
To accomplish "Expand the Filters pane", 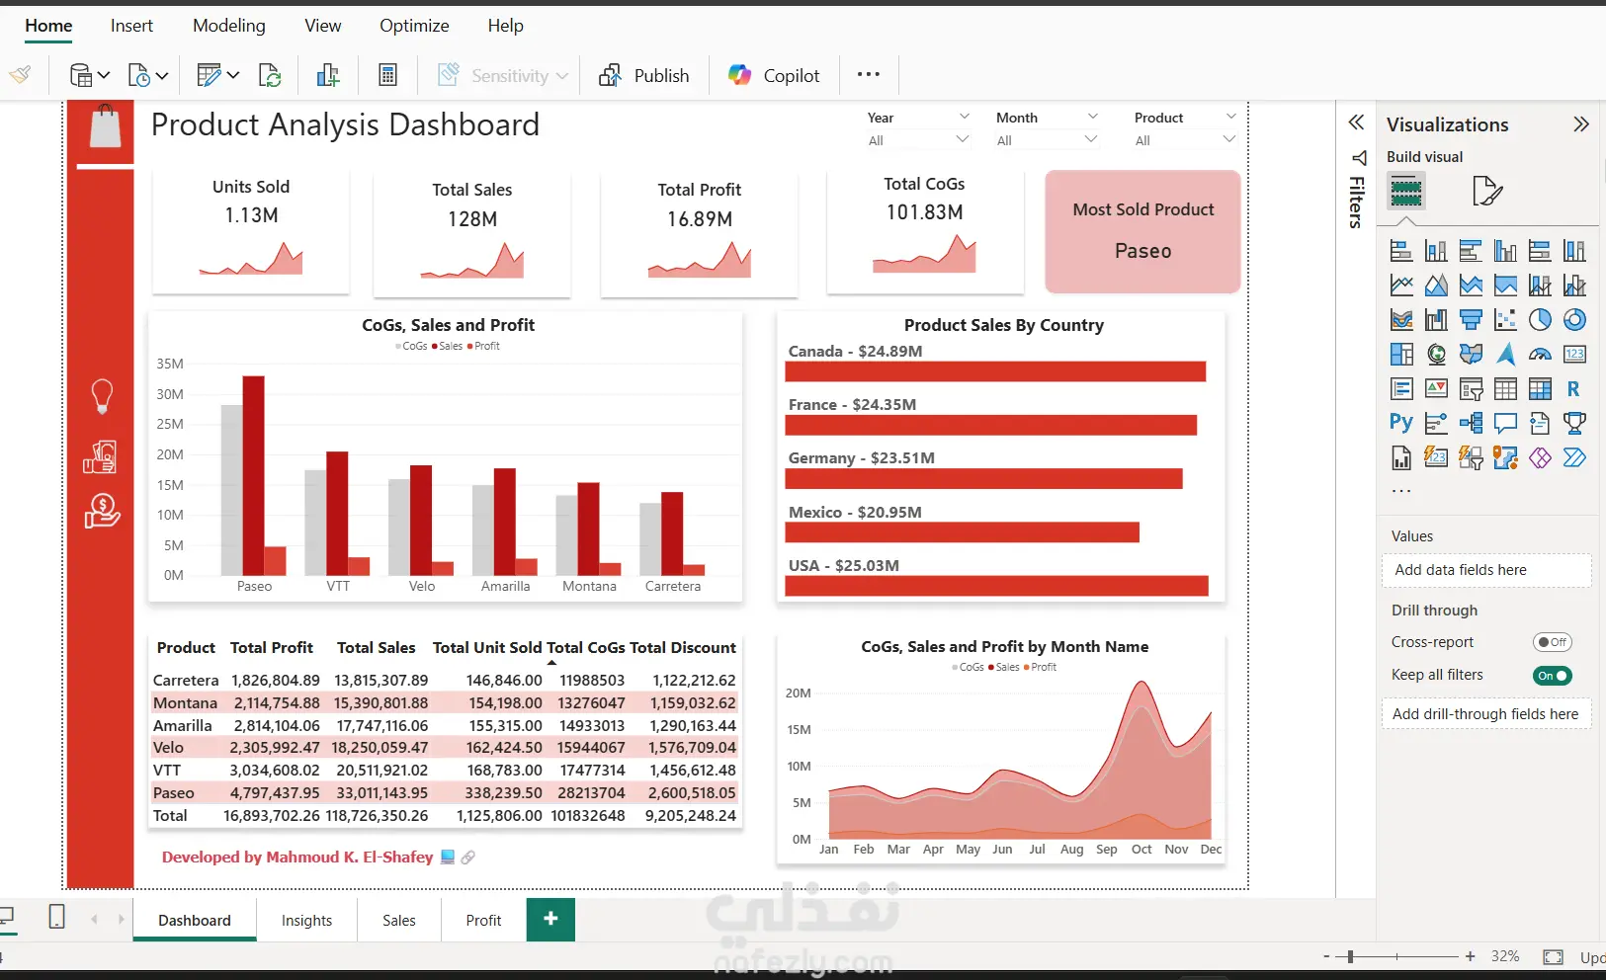I will (x=1357, y=122).
